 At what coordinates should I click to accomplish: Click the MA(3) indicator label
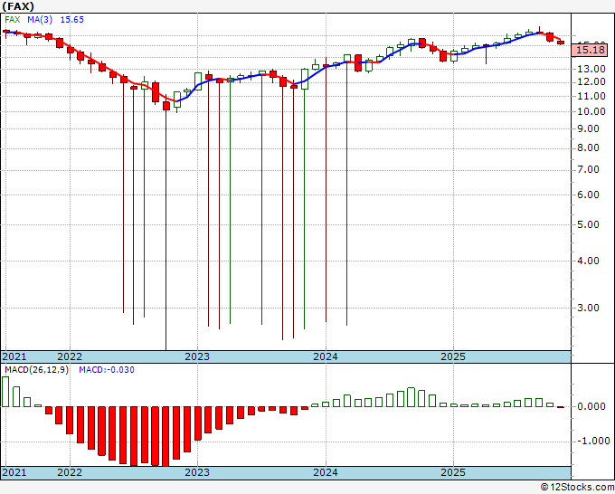[40, 20]
